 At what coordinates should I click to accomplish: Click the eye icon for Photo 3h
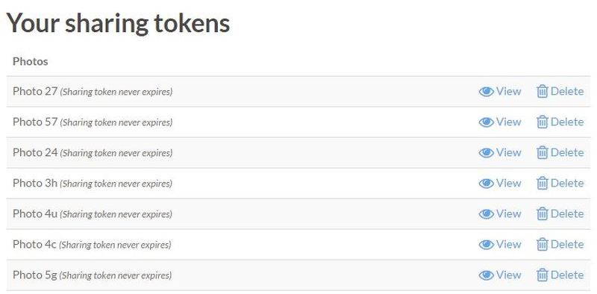click(487, 184)
